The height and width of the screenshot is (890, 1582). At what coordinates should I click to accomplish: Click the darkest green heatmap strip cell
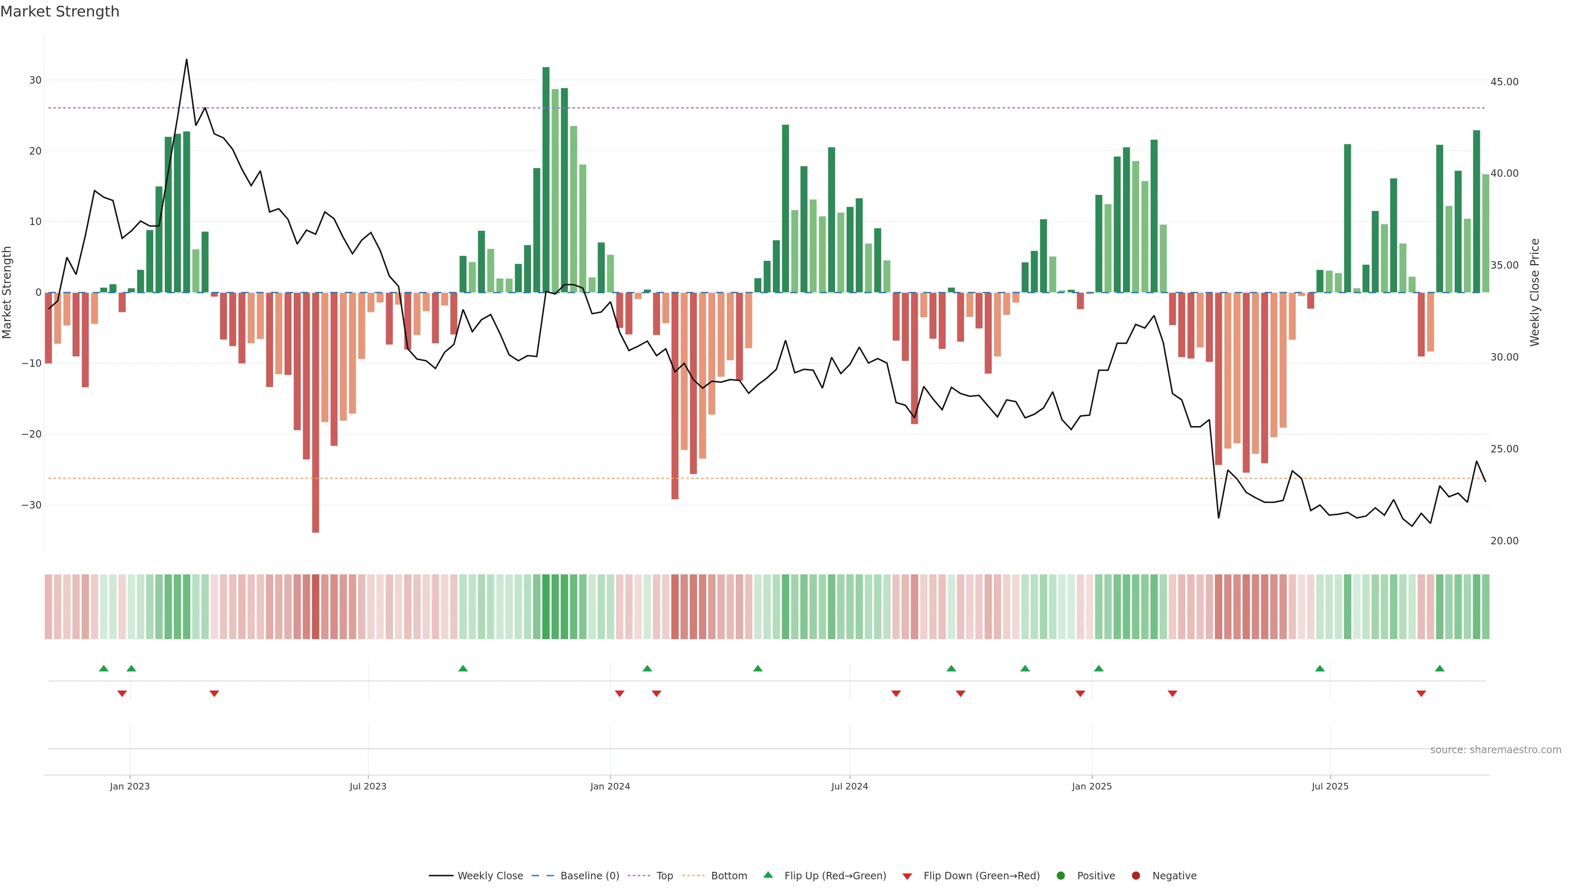point(546,607)
